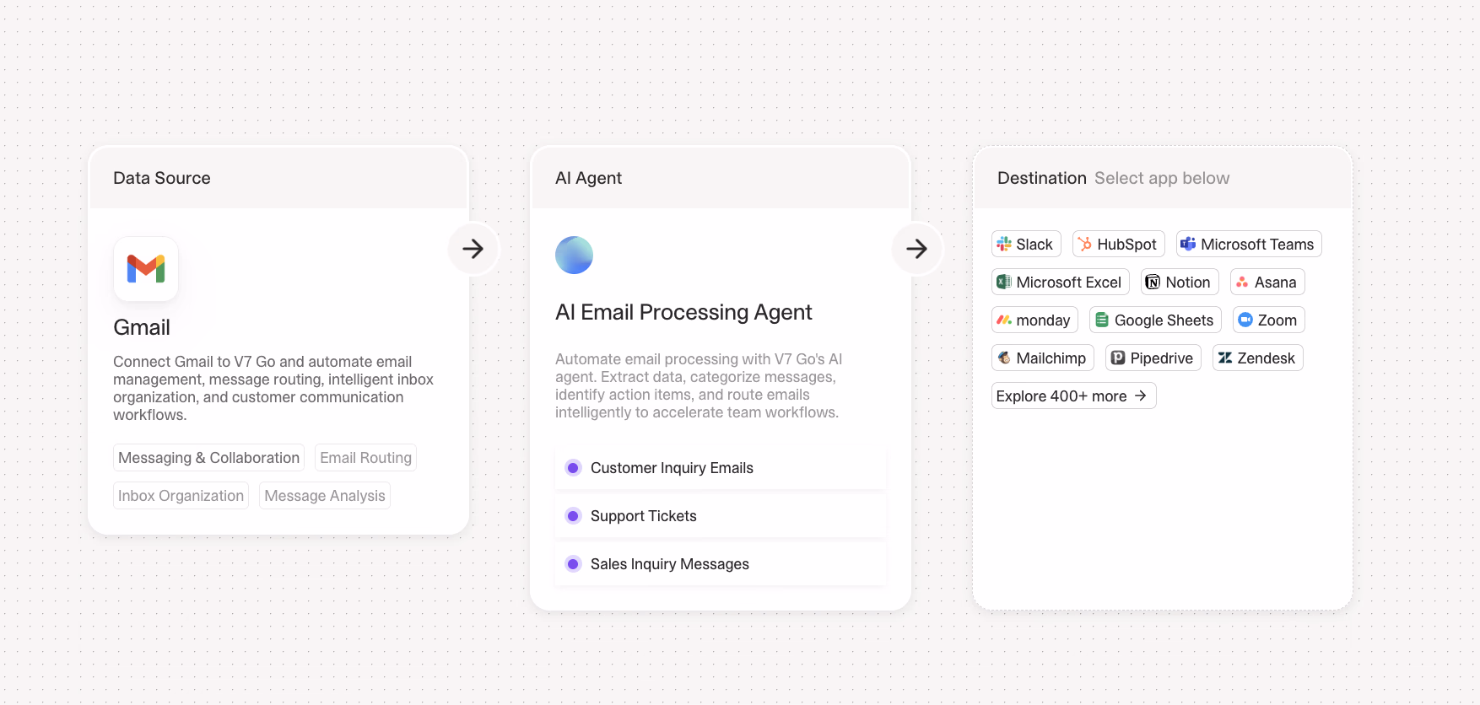Click the Notion logo icon
This screenshot has width=1480, height=705.
tap(1153, 282)
